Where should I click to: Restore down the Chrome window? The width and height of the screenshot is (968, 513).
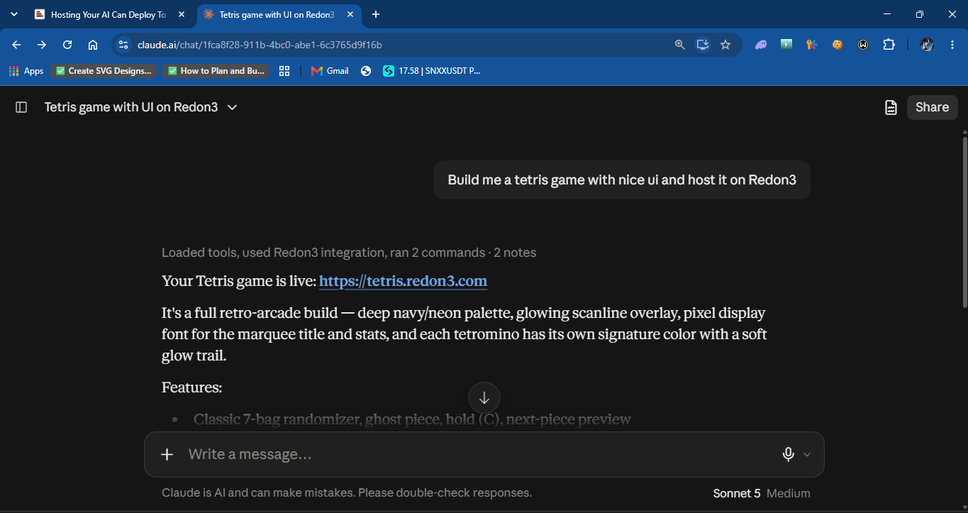[x=920, y=14]
